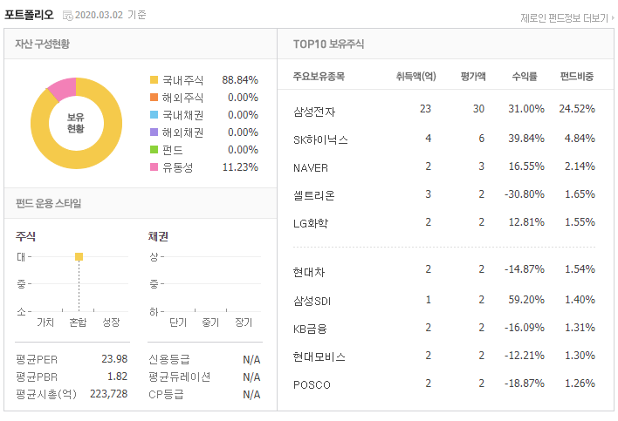This screenshot has width=618, height=421.
Task: Click SK하이닉스 return value 39.84%
Action: (526, 138)
